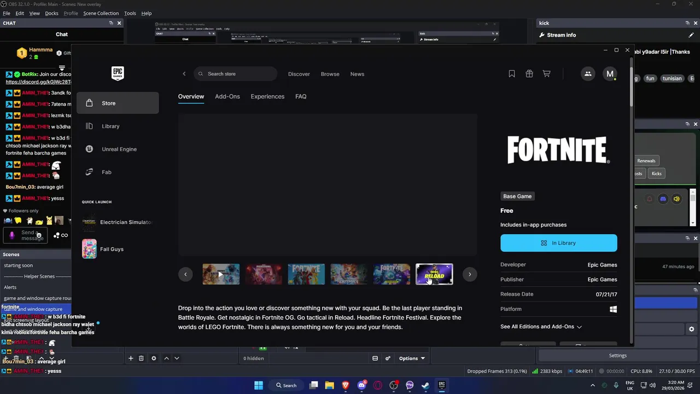Screen dimensions: 700x394
Task: Open Brave browser from the taskbar
Action: pos(345,385)
